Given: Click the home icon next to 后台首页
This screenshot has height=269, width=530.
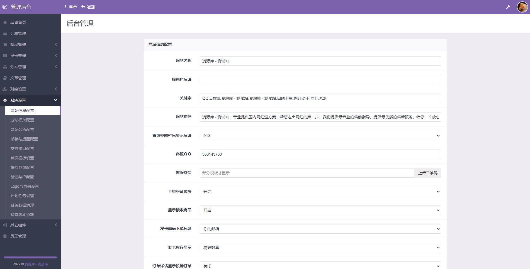Looking at the screenshot, I should 5,22.
